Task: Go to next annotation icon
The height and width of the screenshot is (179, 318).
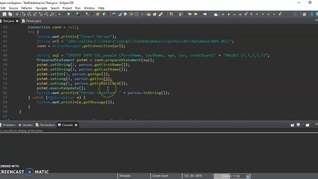Action: tap(171, 14)
